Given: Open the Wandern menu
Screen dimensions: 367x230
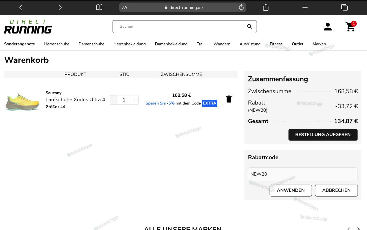Looking at the screenshot, I should [222, 44].
